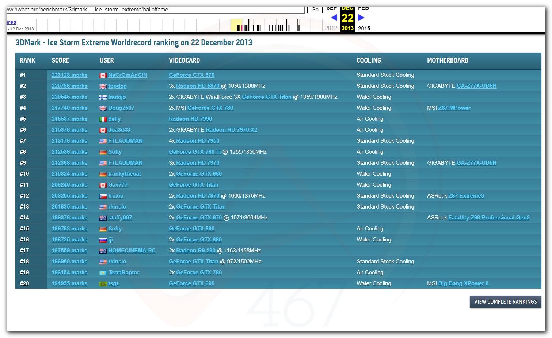Image resolution: width=552 pixels, height=338 pixels.
Task: Open GA-Z77X-UD5H link in rank #9 row
Action: 476,163
